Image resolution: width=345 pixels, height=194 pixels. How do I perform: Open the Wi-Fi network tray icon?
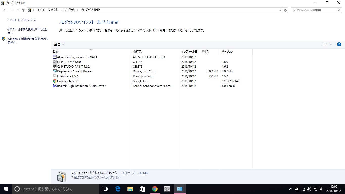303,189
